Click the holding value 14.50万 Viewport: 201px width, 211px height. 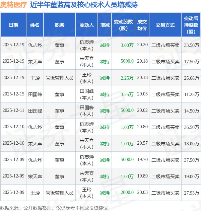point(191,111)
